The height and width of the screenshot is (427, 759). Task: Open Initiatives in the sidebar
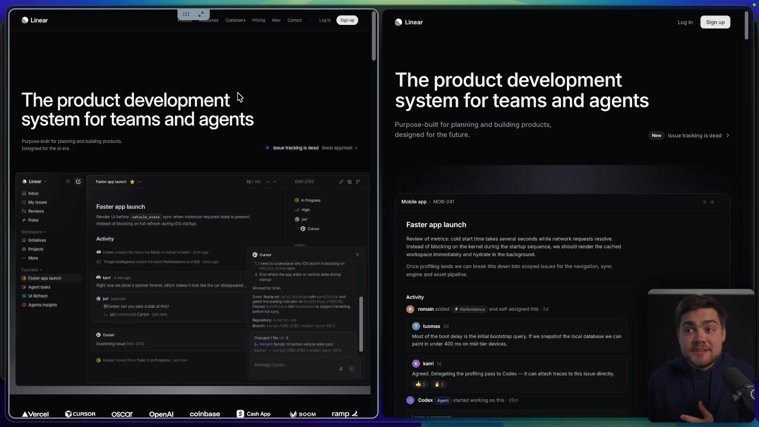(x=34, y=240)
